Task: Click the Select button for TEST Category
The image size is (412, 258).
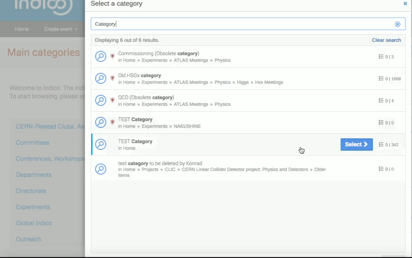Action: click(357, 144)
